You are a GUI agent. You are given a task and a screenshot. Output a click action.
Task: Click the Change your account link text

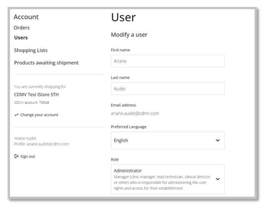(x=39, y=115)
